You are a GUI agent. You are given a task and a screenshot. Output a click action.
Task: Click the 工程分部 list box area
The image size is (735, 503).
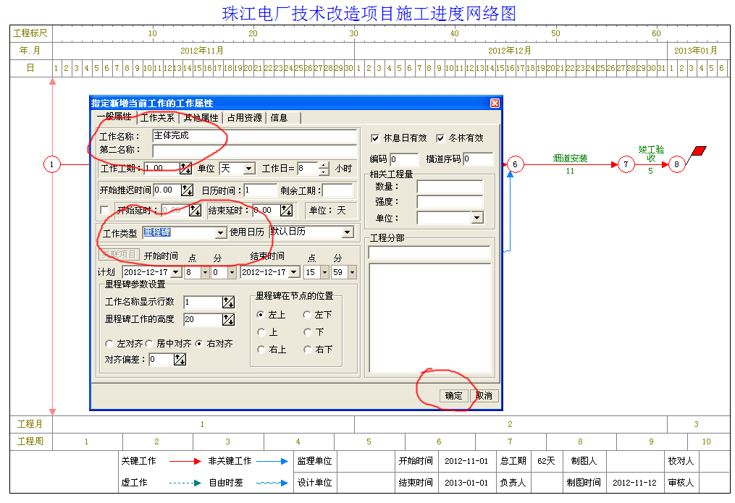pyautogui.click(x=429, y=318)
